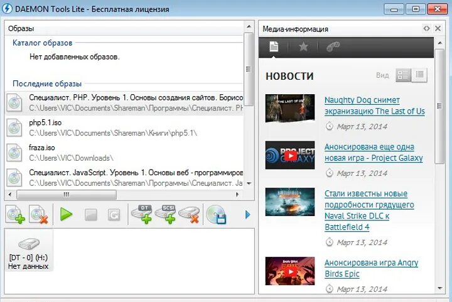Image resolution: width=452 pixels, height=302 pixels.
Task: Click images list vertical scrollbar thumb
Action: pos(249,69)
